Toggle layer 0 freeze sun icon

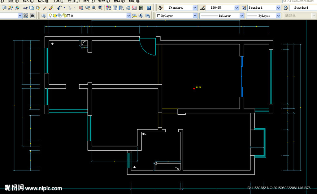[x=55, y=15]
